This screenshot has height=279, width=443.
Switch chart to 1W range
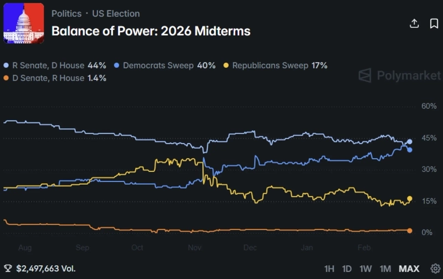click(x=365, y=268)
